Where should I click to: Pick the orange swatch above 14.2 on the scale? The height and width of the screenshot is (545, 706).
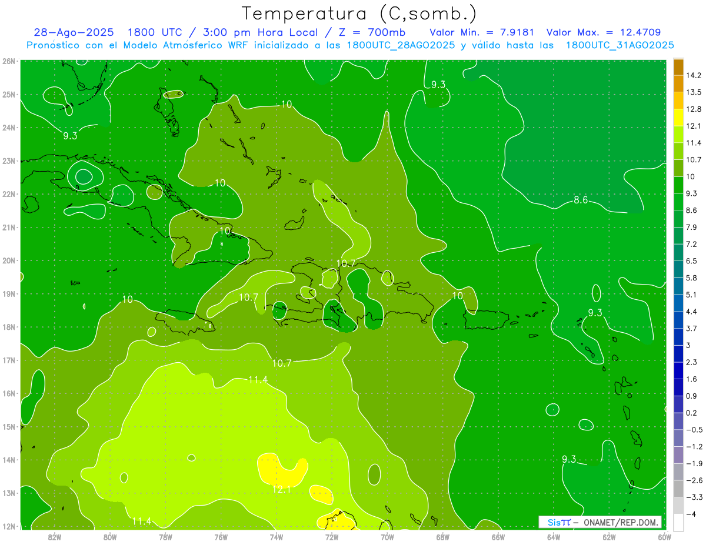click(x=678, y=67)
